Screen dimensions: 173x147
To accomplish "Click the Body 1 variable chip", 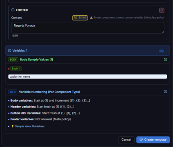I will point(16,69).
